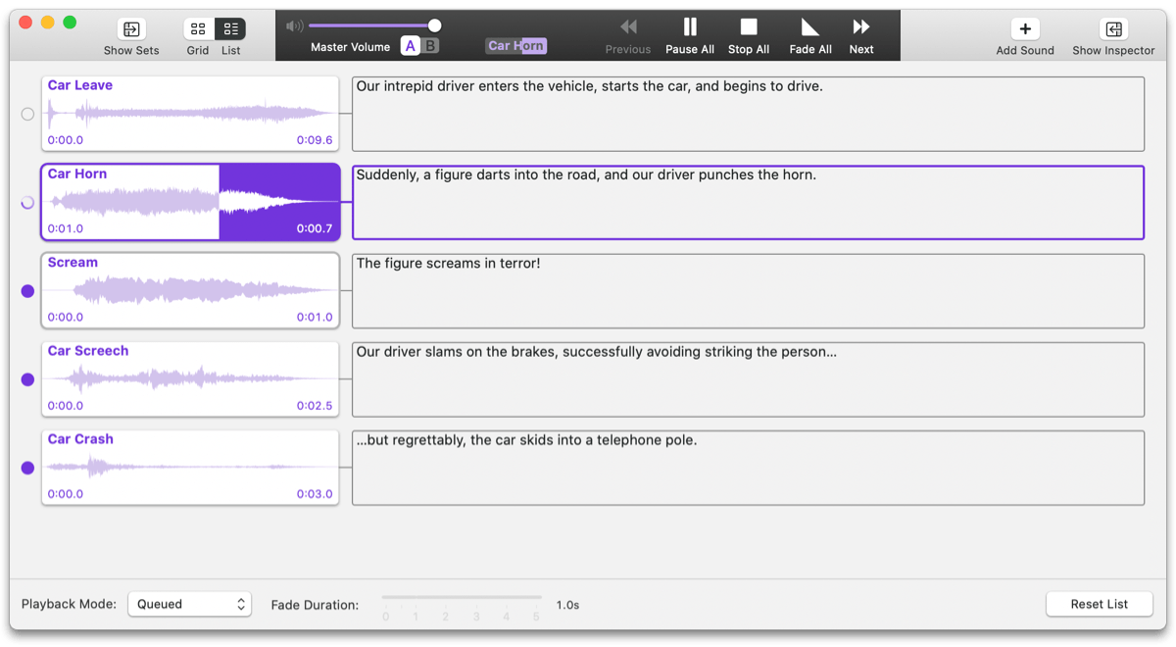Click the Car Crash title text
1176x647 pixels.
pos(80,439)
